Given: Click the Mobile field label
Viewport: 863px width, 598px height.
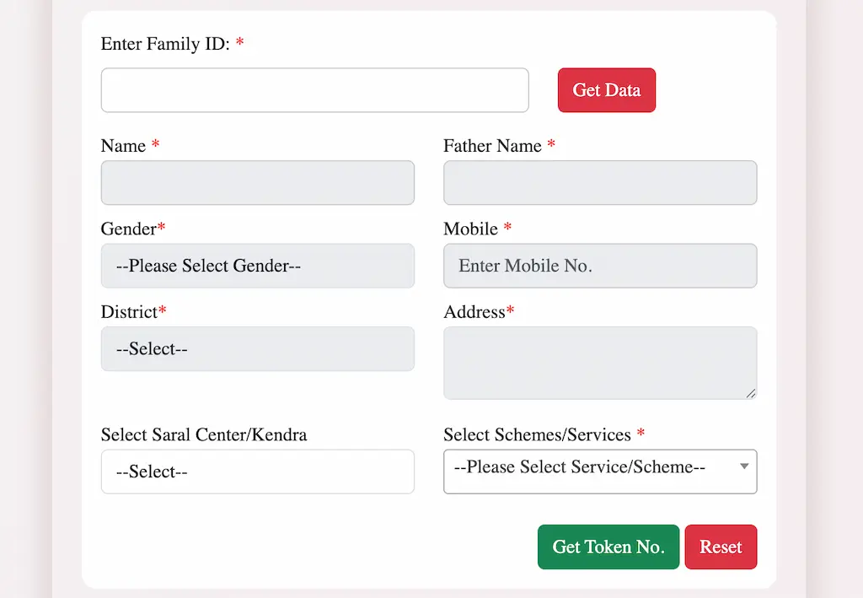Looking at the screenshot, I should click(x=471, y=229).
